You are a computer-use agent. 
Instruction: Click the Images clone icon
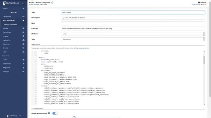[23, 36]
